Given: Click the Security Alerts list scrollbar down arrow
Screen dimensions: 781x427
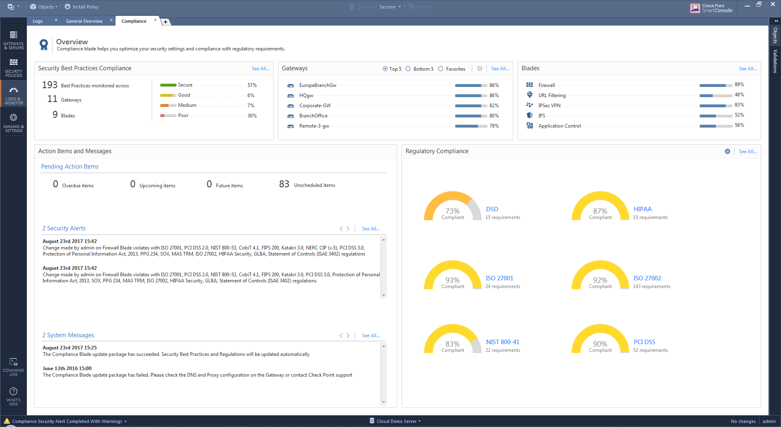Looking at the screenshot, I should click(383, 295).
